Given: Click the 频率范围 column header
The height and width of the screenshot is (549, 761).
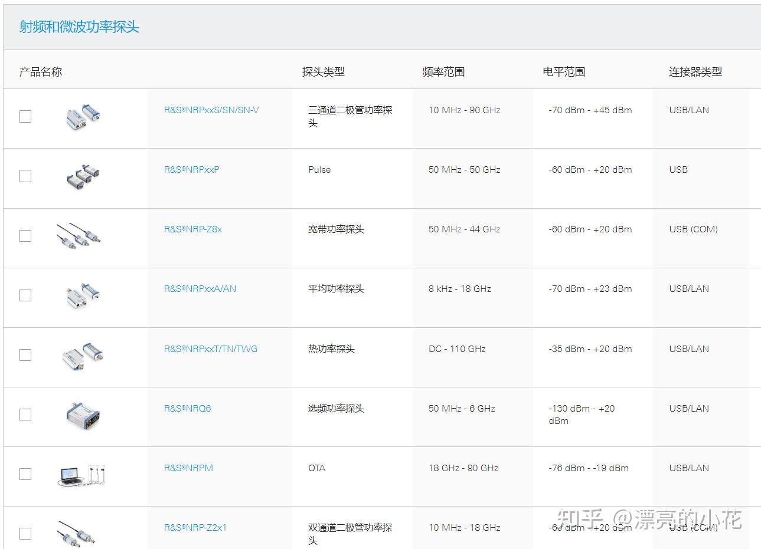Looking at the screenshot, I should point(444,72).
